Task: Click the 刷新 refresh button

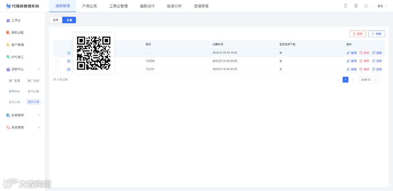Action: click(x=377, y=34)
